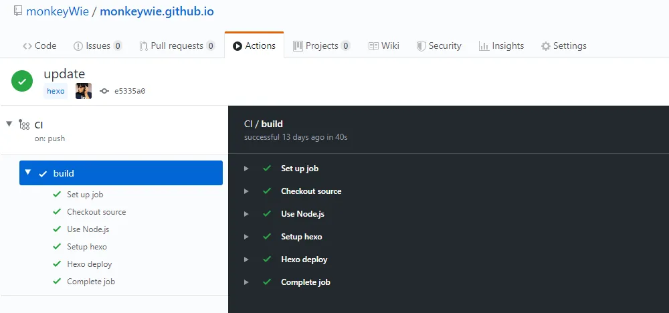
Task: Go to the Settings tab
Action: (x=563, y=45)
